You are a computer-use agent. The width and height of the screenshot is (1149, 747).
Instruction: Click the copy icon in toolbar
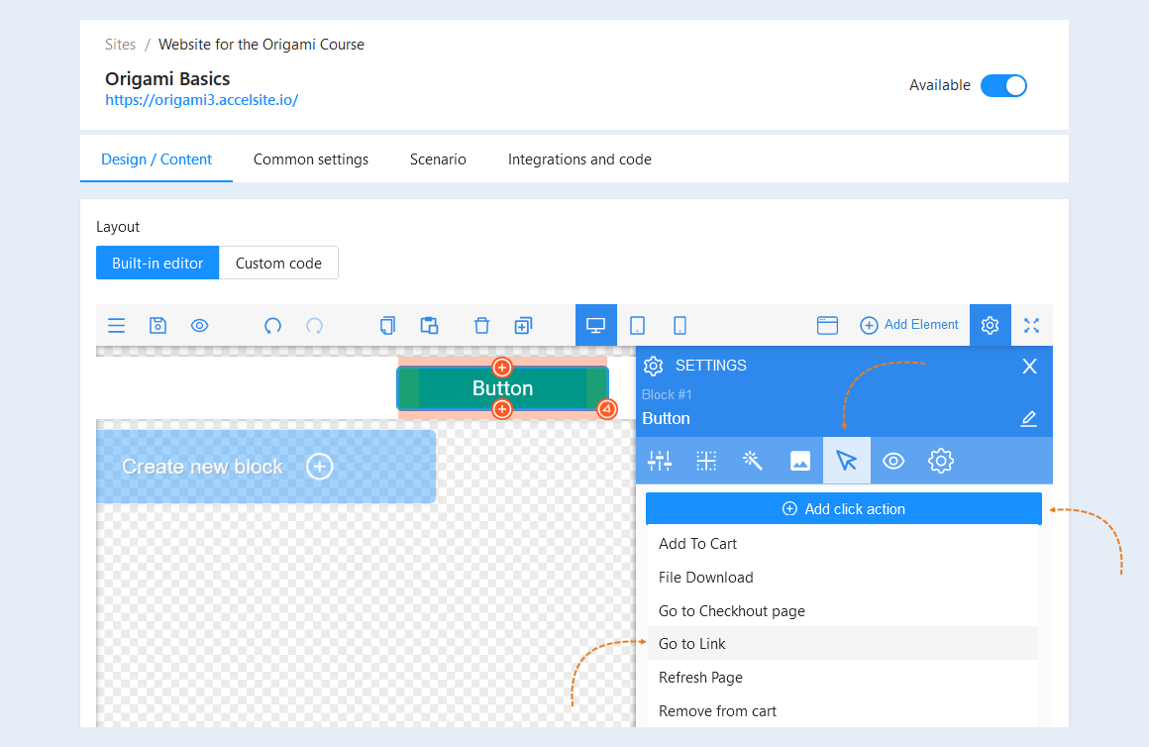[x=387, y=326]
